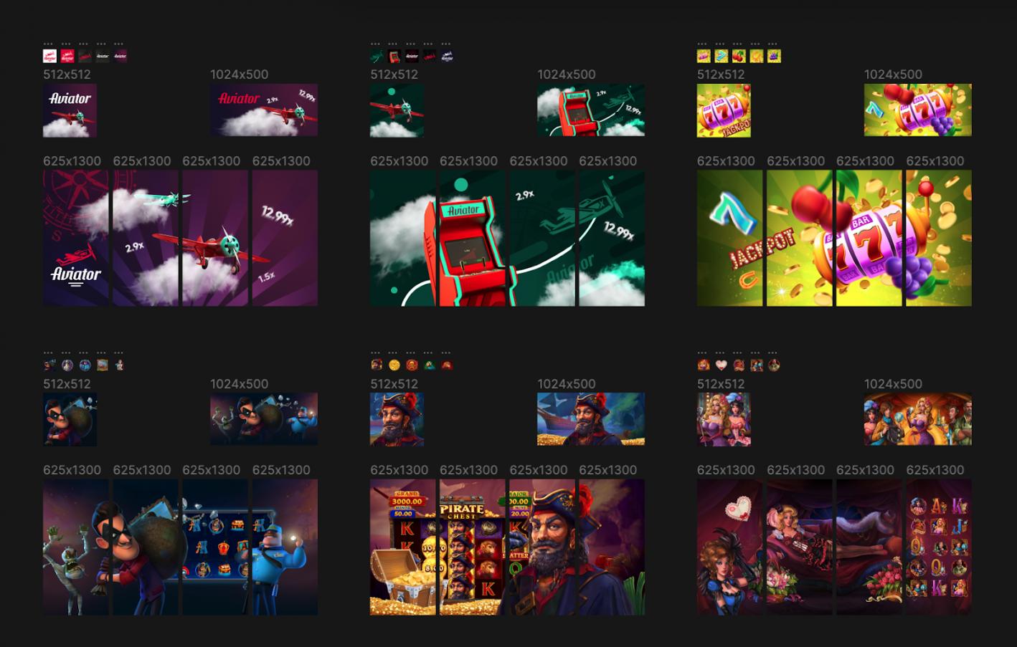Image resolution: width=1017 pixels, height=647 pixels.
Task: Select the small orange horseshoe icon
Action: coord(757,56)
